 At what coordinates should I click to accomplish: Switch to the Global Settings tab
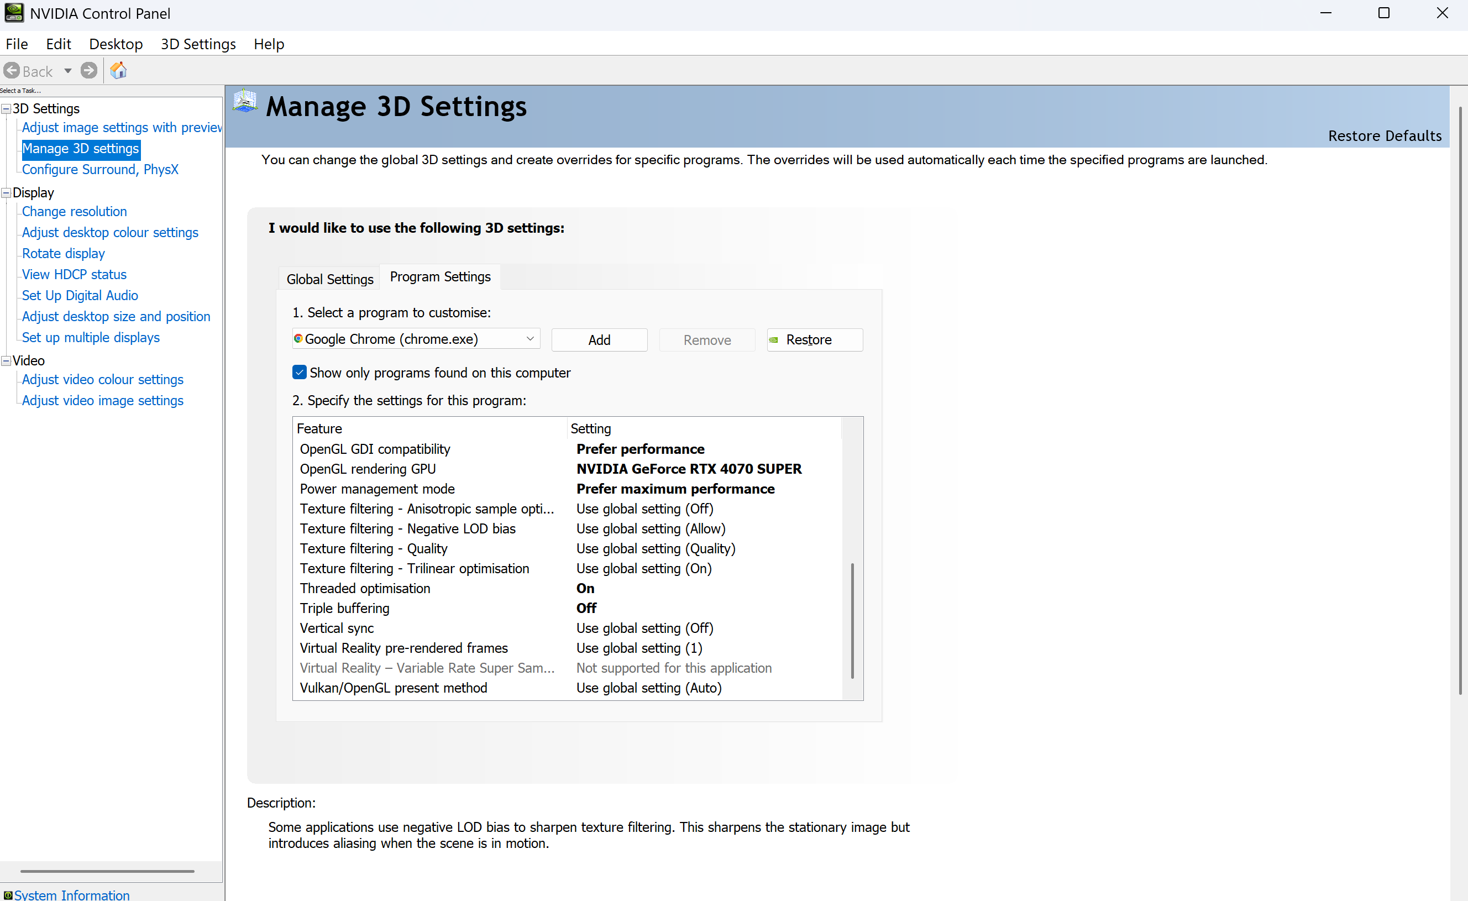pos(329,279)
